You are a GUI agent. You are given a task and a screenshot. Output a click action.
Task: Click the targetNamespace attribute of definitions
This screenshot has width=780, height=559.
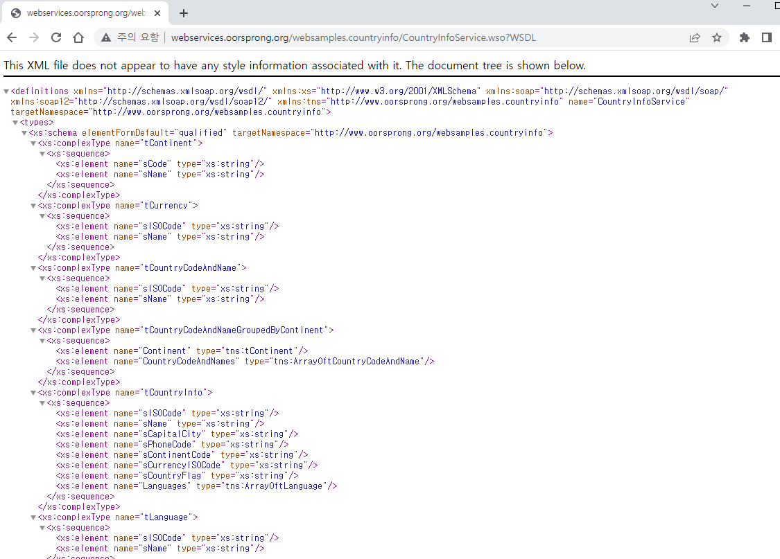point(168,112)
